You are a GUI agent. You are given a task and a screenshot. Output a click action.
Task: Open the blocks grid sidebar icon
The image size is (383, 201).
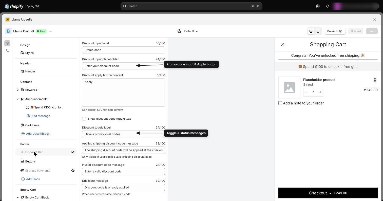coord(7,51)
